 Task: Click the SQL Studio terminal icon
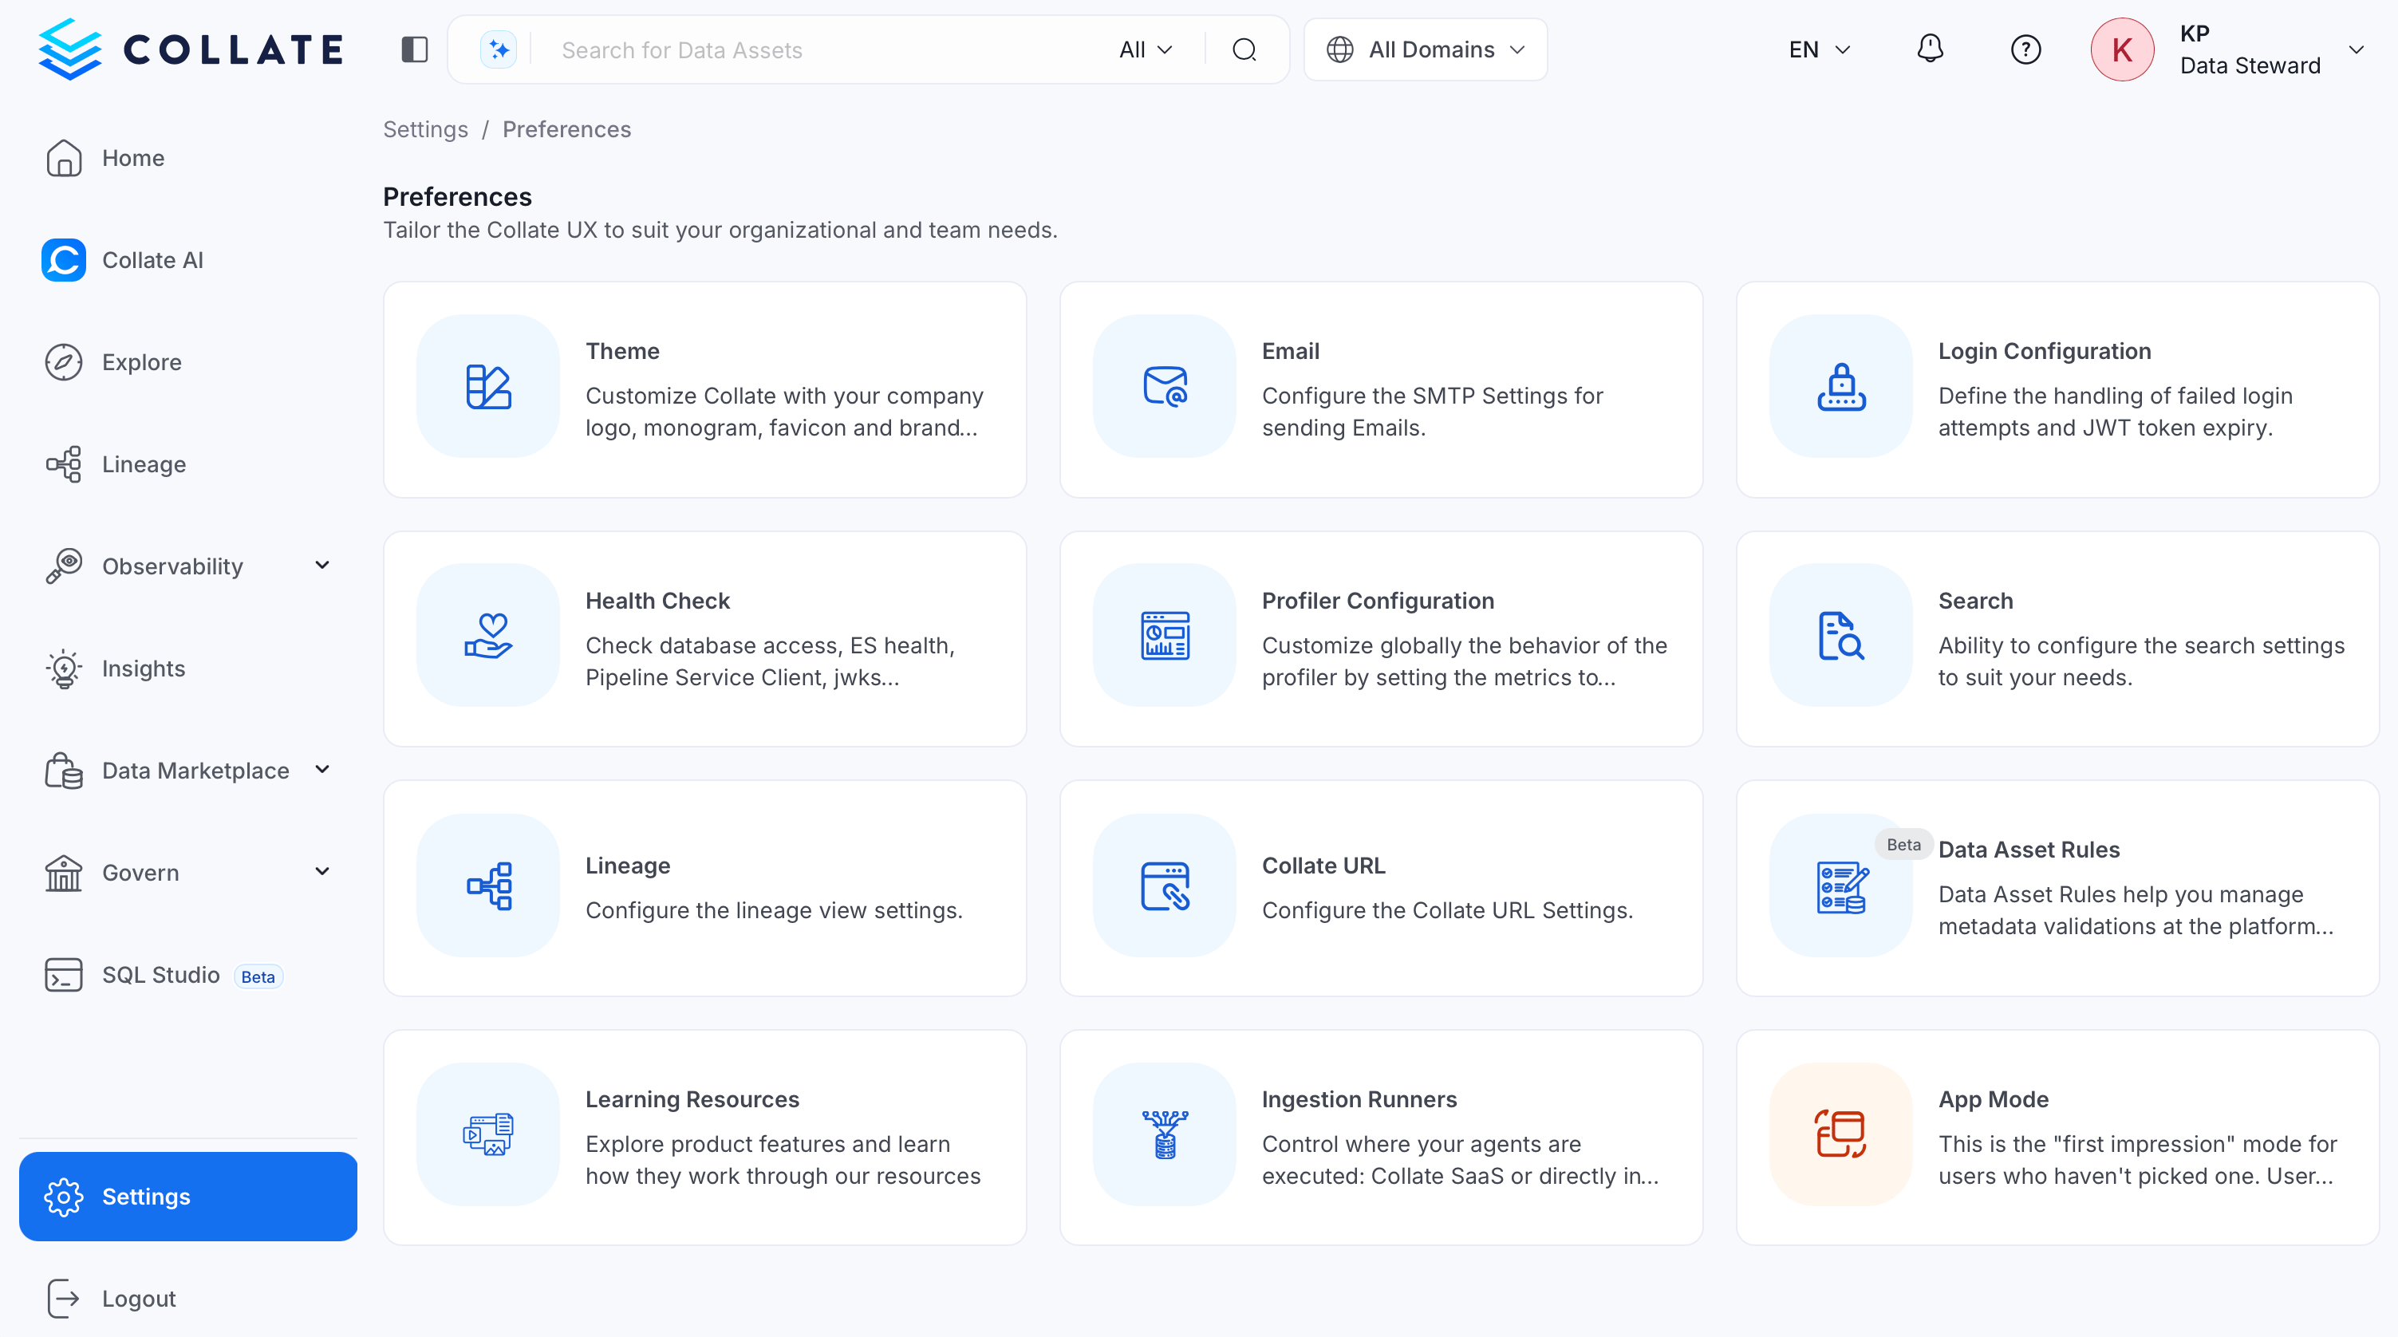[x=63, y=975]
